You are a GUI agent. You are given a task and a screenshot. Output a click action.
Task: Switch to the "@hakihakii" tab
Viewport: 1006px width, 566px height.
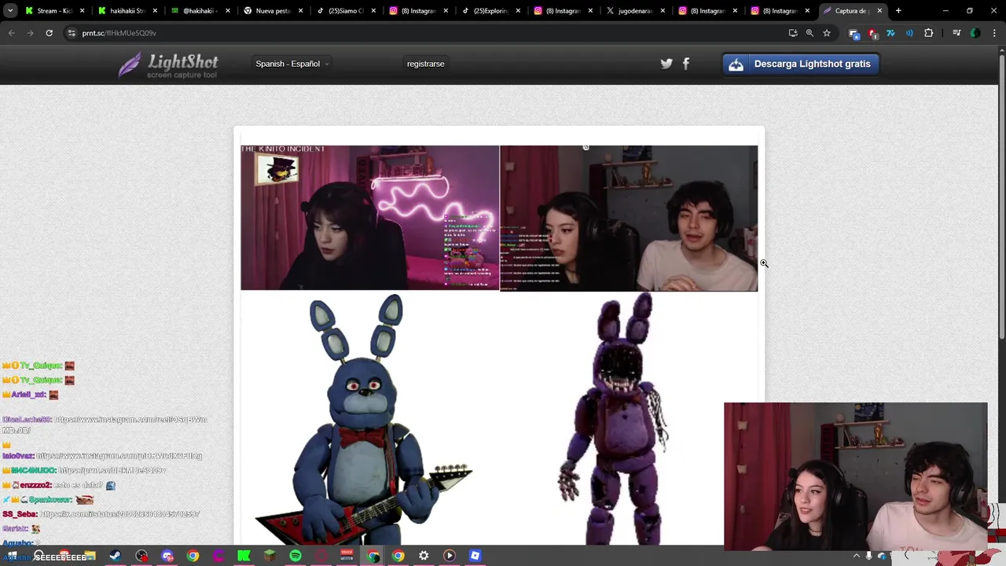point(200,11)
